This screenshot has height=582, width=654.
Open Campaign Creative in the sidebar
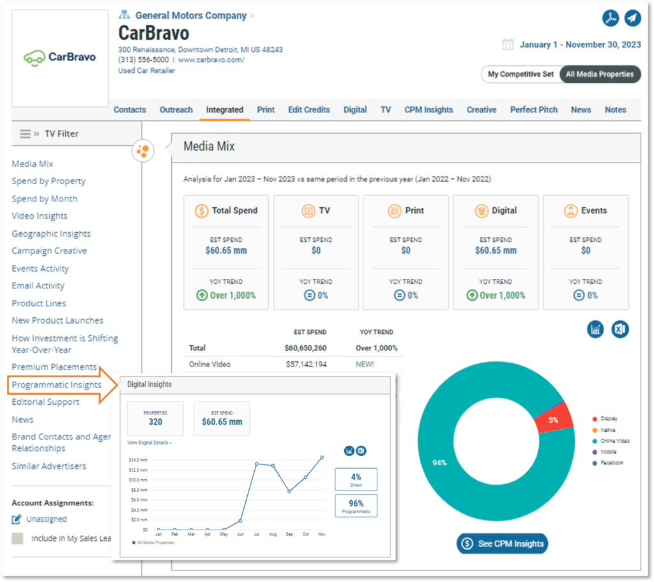pos(49,251)
